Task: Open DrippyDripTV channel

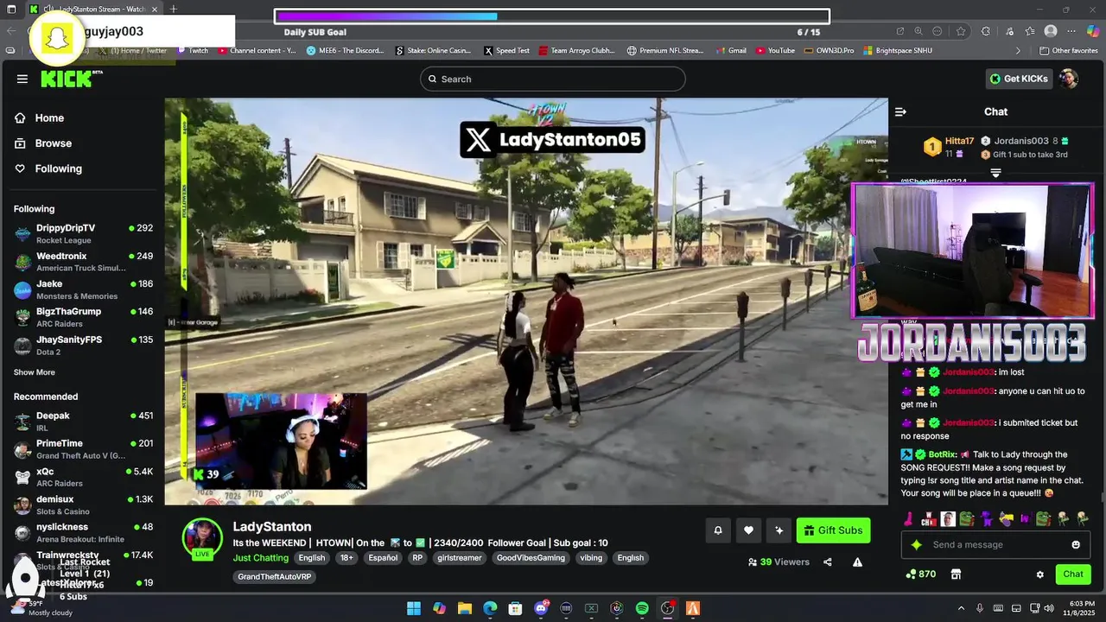Action: click(83, 233)
